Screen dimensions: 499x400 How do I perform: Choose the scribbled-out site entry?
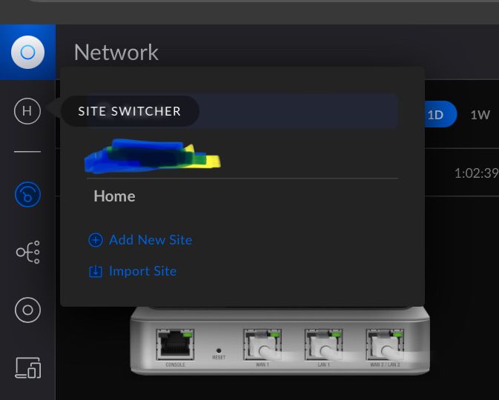tap(153, 156)
